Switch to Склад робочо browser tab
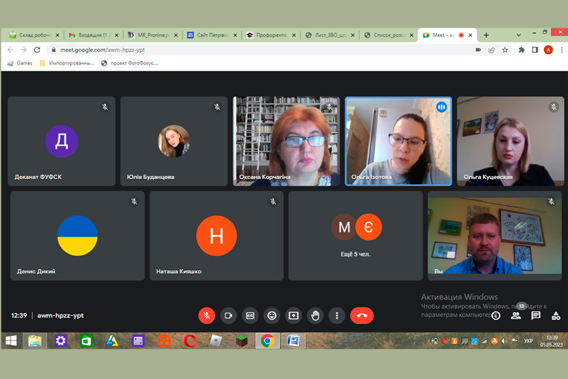 click(35, 35)
